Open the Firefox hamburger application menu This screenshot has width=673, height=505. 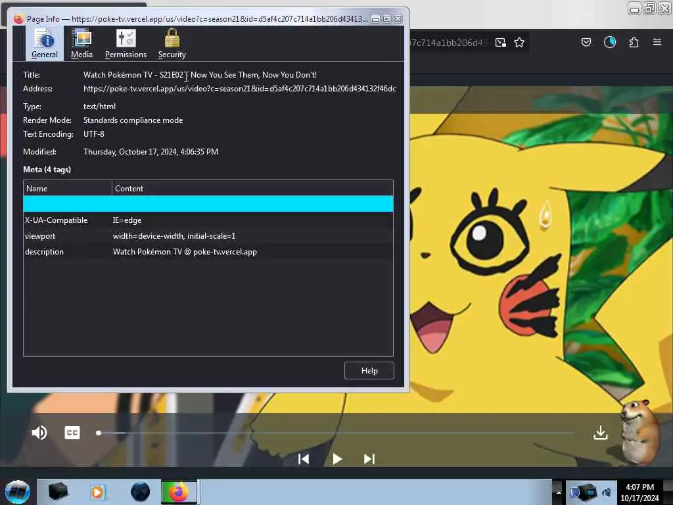[x=657, y=42]
